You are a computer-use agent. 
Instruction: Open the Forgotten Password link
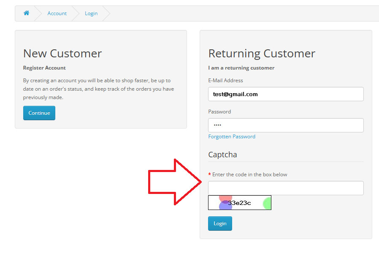click(x=232, y=137)
